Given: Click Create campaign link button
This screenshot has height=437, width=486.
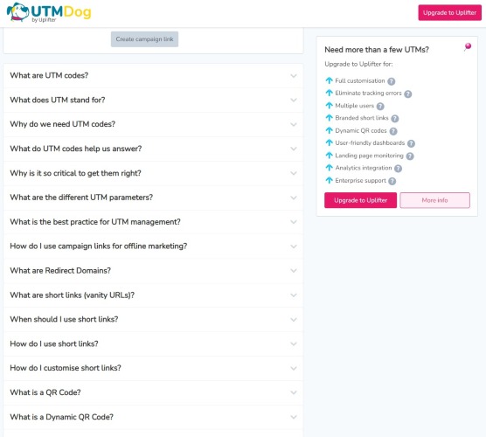Looking at the screenshot, I should tap(144, 39).
